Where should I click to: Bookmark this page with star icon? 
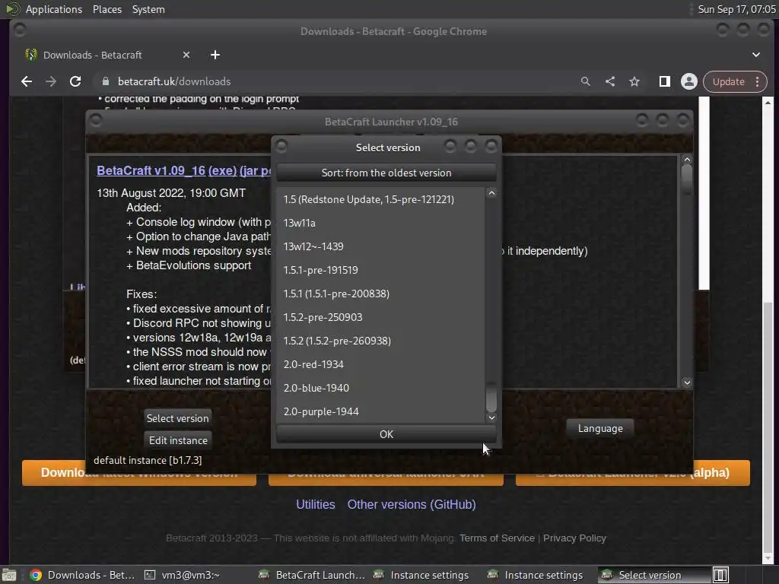click(634, 81)
